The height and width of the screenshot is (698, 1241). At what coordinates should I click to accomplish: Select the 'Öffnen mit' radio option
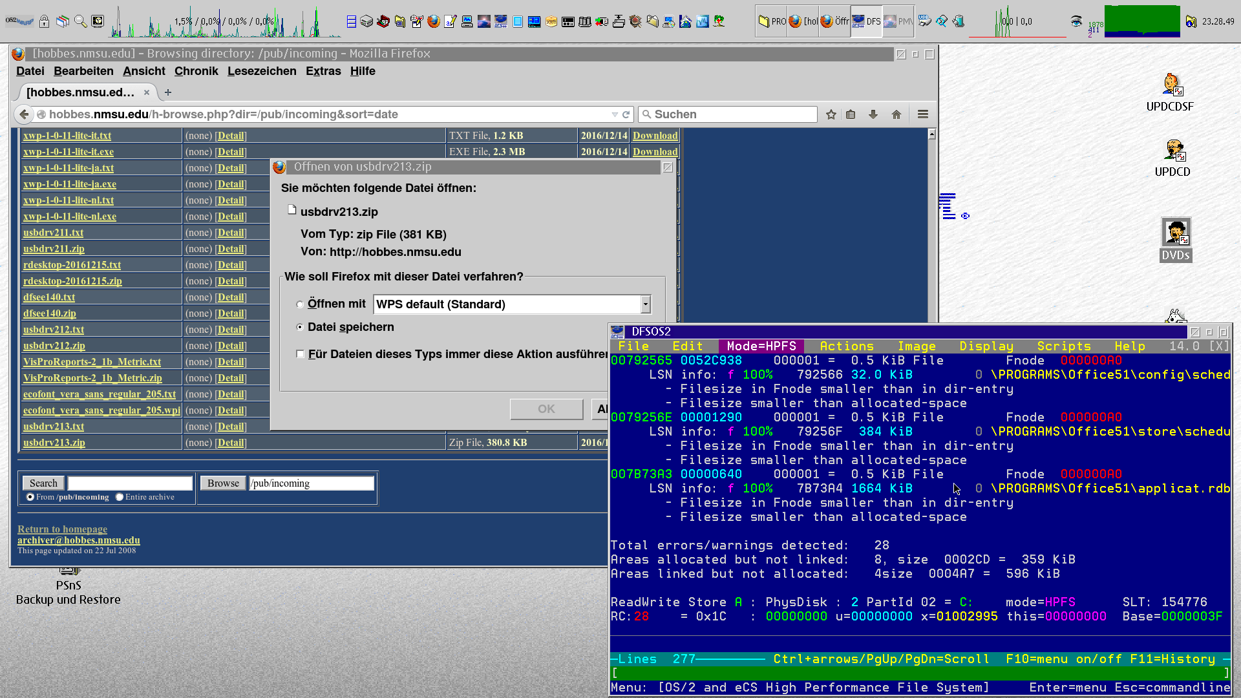coord(300,304)
